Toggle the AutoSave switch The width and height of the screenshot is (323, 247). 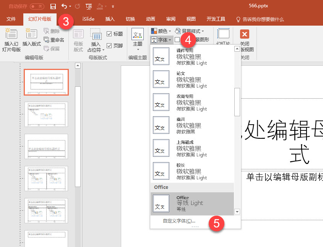pyautogui.click(x=37, y=6)
